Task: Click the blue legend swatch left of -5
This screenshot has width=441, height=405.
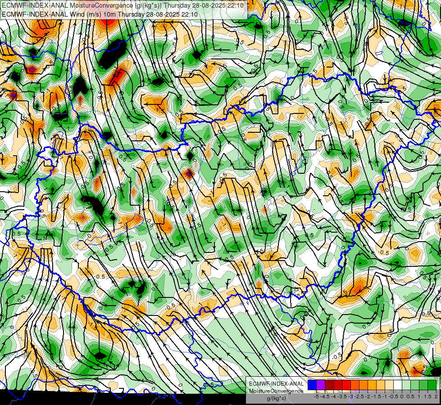Action: point(312,385)
